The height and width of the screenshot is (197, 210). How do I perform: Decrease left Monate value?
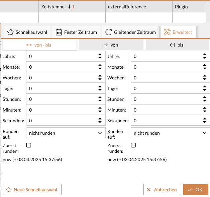click(100, 69)
